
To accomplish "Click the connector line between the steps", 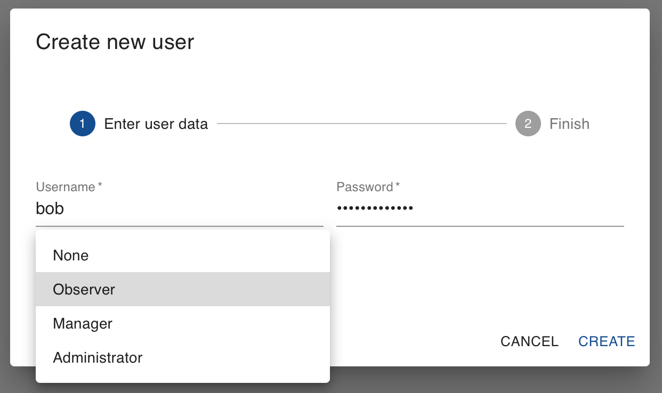I will click(x=362, y=124).
